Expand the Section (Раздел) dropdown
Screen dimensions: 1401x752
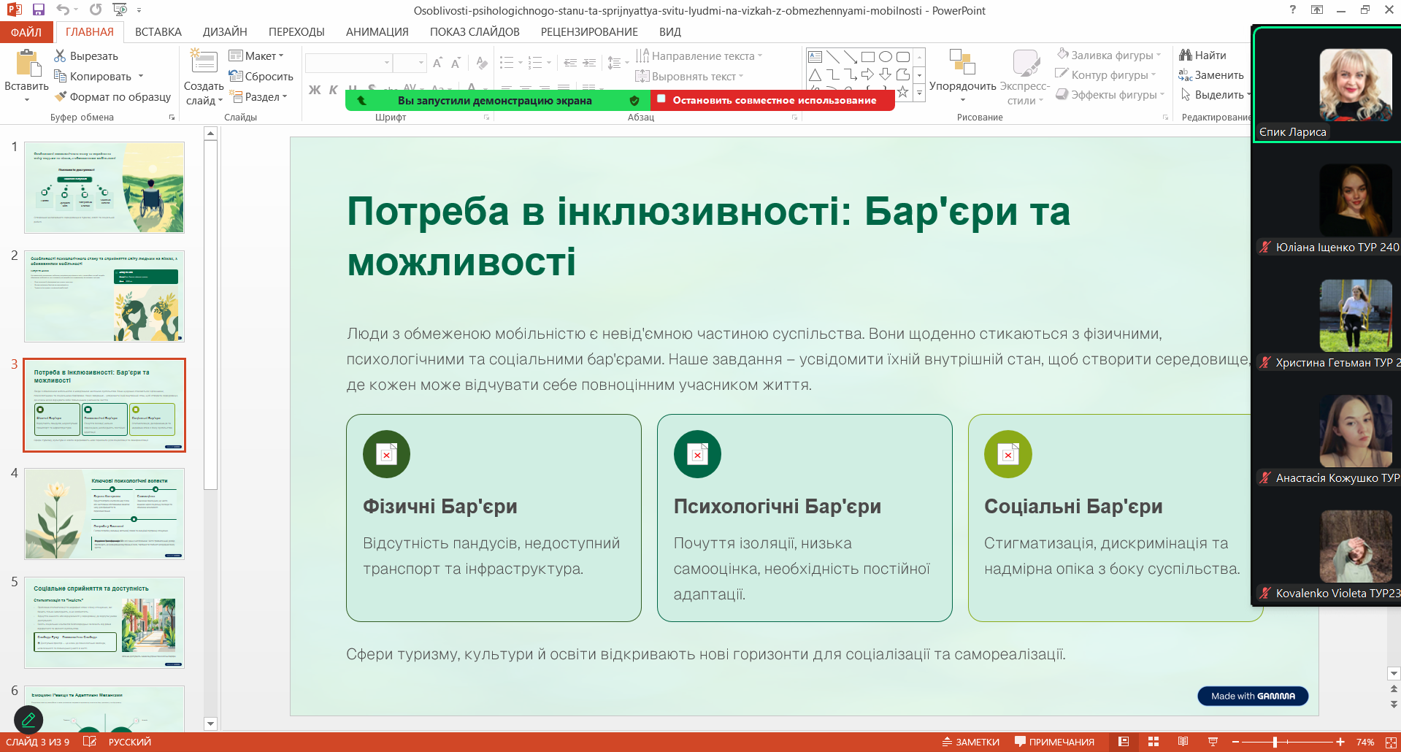(260, 96)
